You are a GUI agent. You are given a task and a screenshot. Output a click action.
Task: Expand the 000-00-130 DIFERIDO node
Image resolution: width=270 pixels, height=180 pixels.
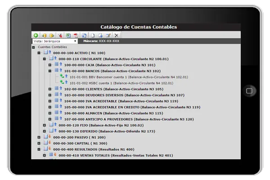pos(45,131)
